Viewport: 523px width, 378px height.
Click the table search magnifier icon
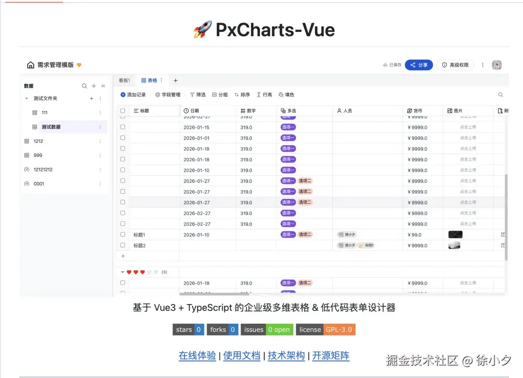(x=500, y=95)
